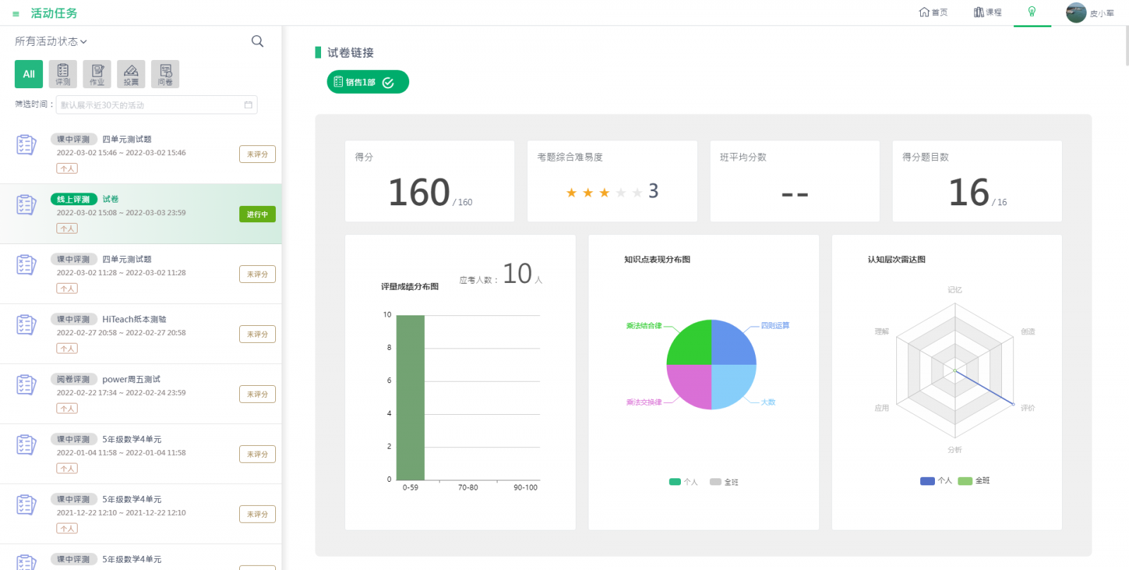This screenshot has height=570, width=1129.
Task: Click the blue 个人 legend swatch in radar chart
Action: pyautogui.click(x=927, y=480)
